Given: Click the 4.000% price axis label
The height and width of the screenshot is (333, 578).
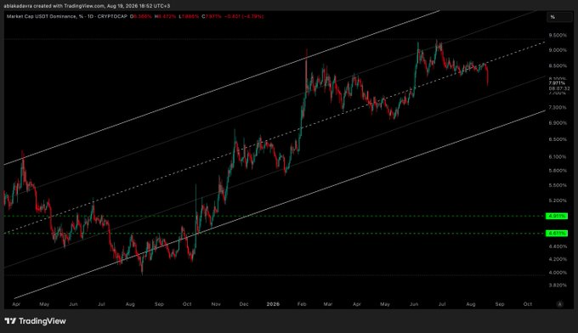Looking at the screenshot, I should tap(558, 273).
